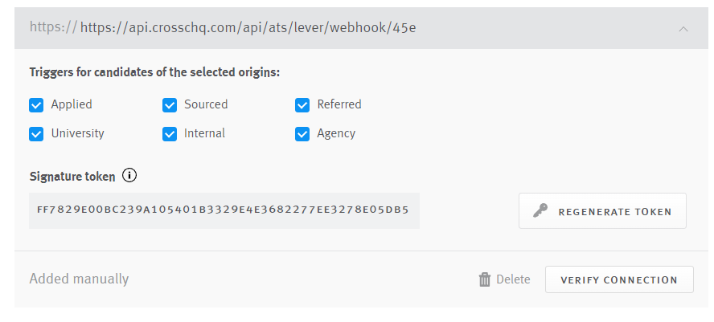714x322 pixels.
Task: Uncheck the University origin checkbox
Action: point(36,134)
